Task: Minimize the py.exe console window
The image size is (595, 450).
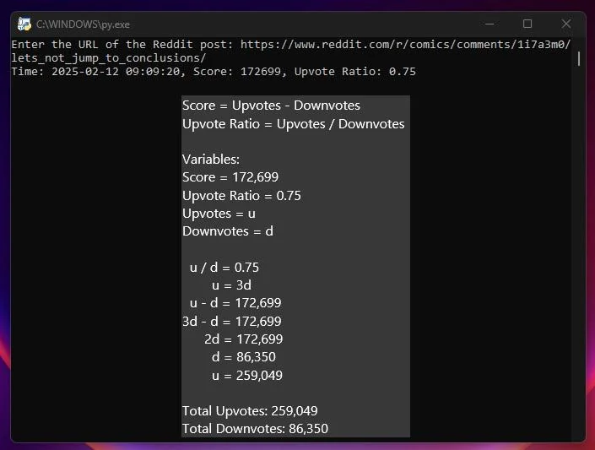Action: click(490, 24)
